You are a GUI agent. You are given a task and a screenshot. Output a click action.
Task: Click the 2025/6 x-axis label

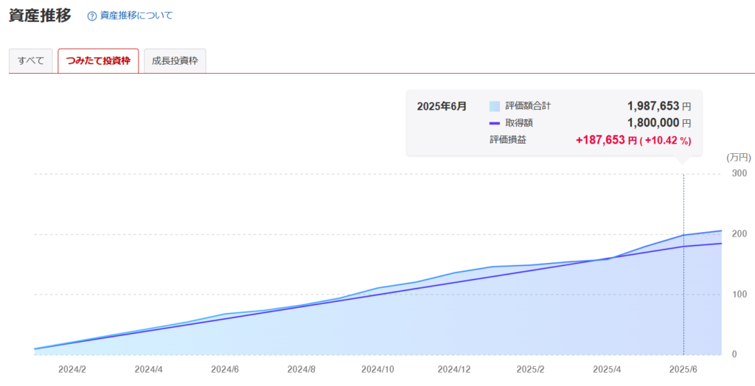[683, 370]
